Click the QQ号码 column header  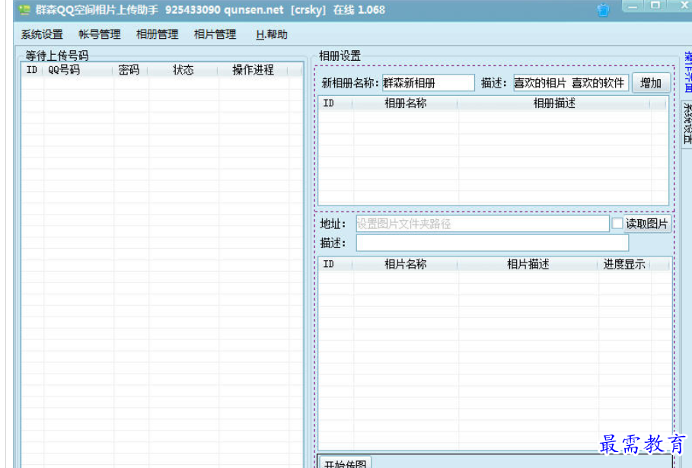click(77, 70)
